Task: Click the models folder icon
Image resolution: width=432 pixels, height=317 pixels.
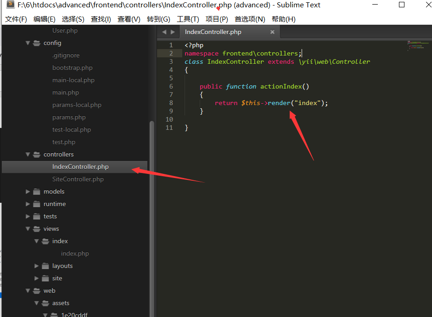Action: click(x=37, y=192)
